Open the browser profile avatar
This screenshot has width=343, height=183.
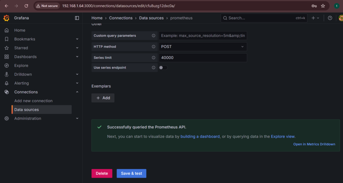(336, 6)
